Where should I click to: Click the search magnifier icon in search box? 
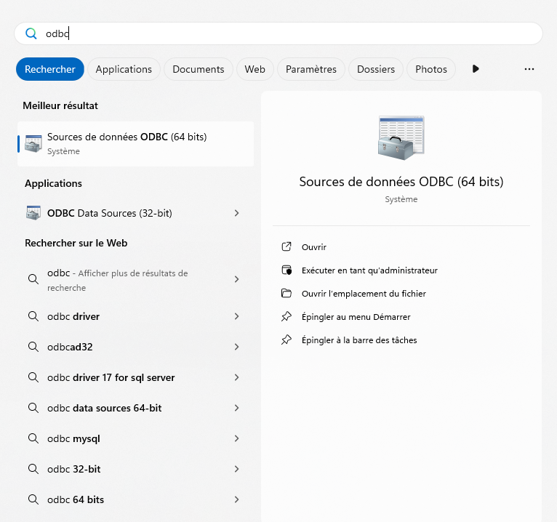coord(31,33)
